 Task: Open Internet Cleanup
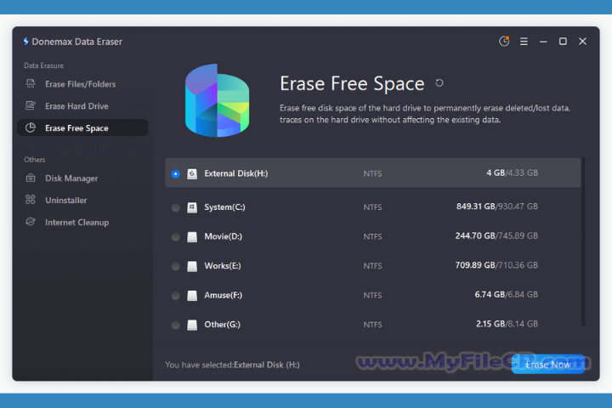82,222
